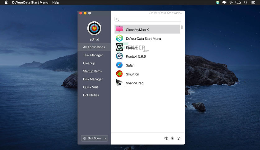260x150 pixels.
Task: Click the brightness sun icon
Action: pyautogui.click(x=172, y=138)
